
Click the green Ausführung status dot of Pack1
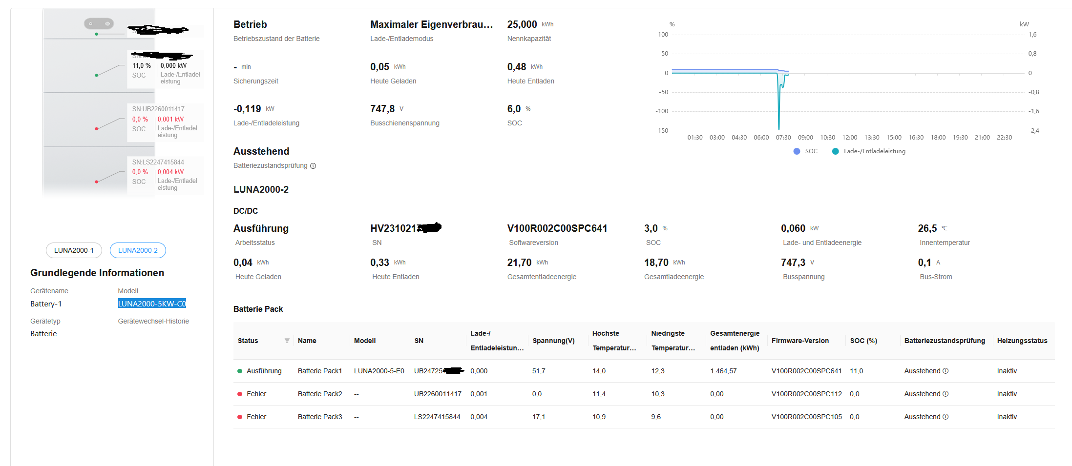[x=240, y=371]
